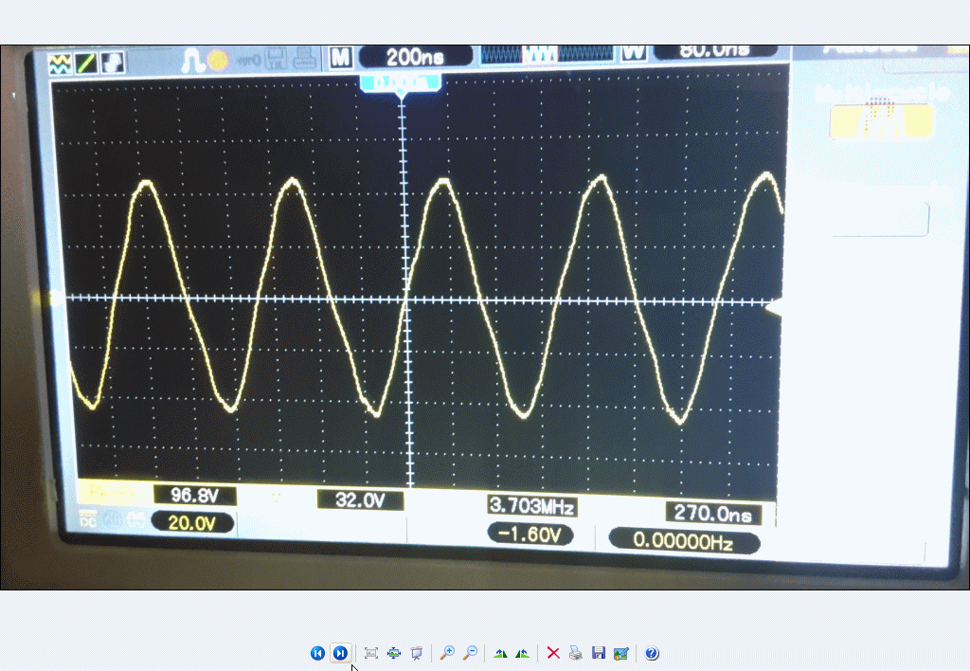Click the 200ns timebase readout

[415, 57]
